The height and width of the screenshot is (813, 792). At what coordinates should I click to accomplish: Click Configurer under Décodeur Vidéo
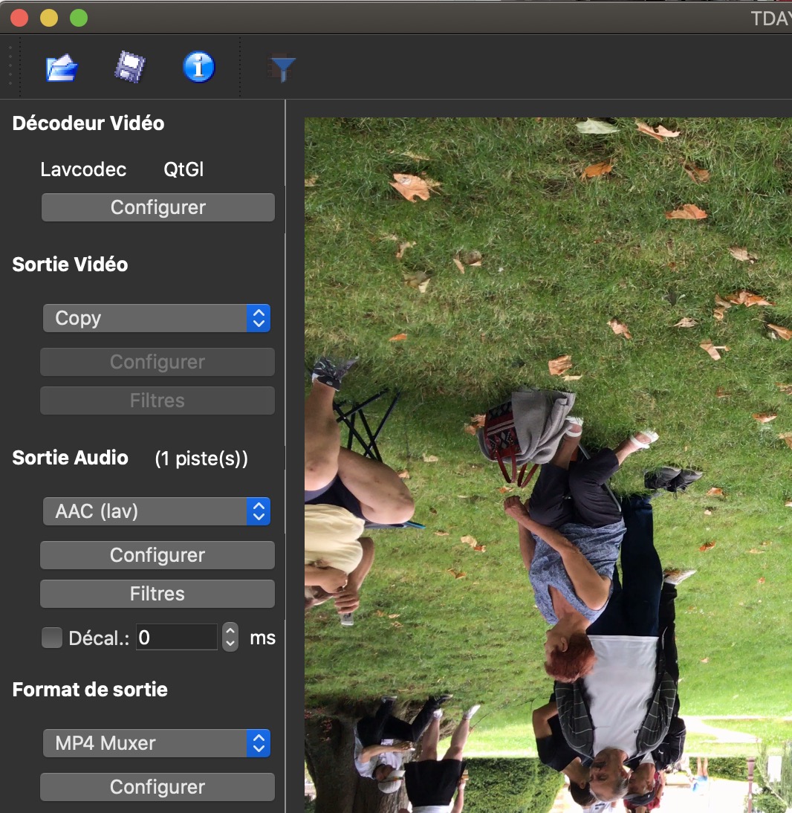click(158, 207)
